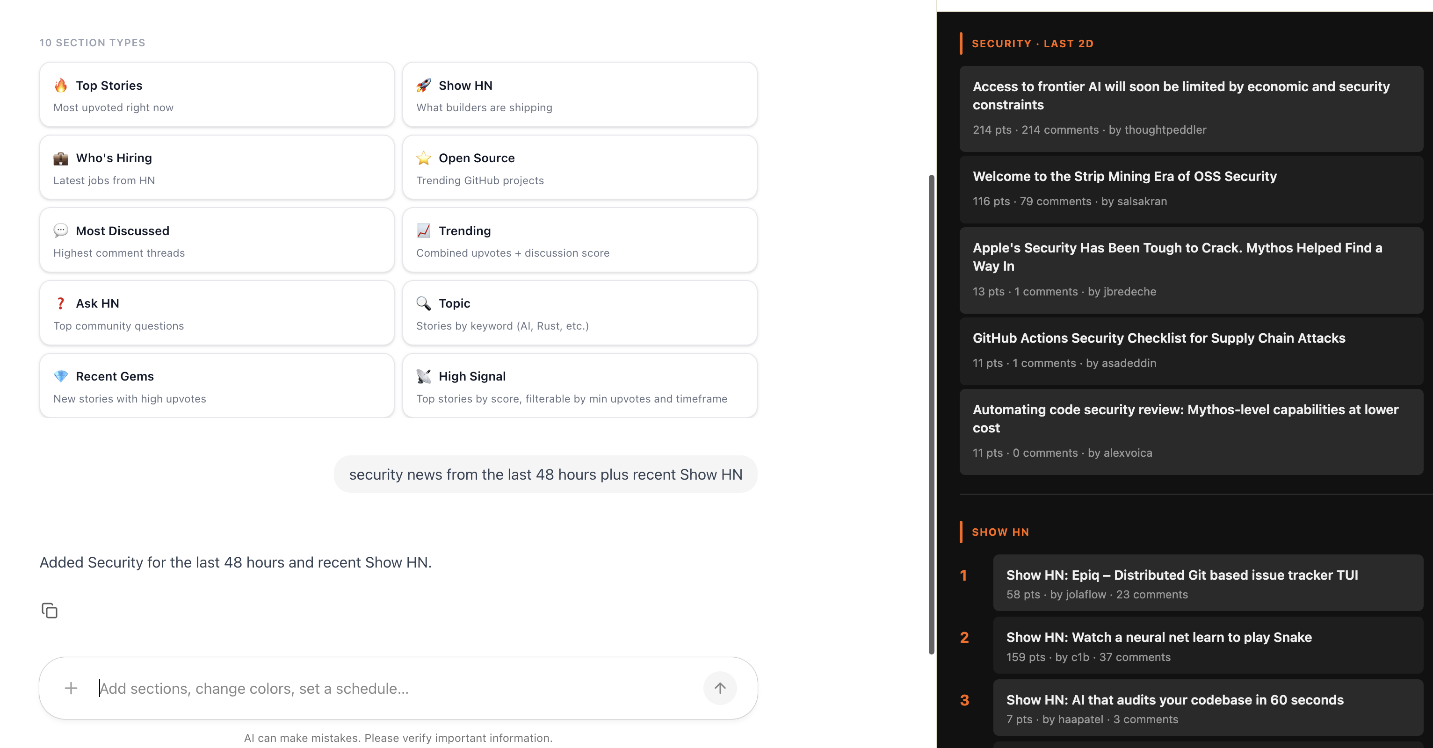This screenshot has height=748, width=1433.
Task: Click the magnifier icon on Topic
Action: pos(423,303)
